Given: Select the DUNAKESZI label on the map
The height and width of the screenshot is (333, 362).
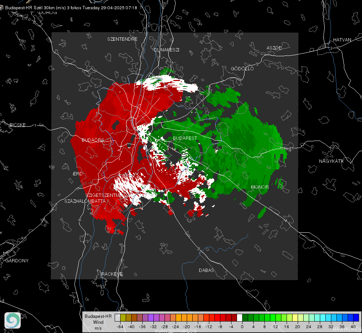Looking at the screenshot, I should [166, 50].
